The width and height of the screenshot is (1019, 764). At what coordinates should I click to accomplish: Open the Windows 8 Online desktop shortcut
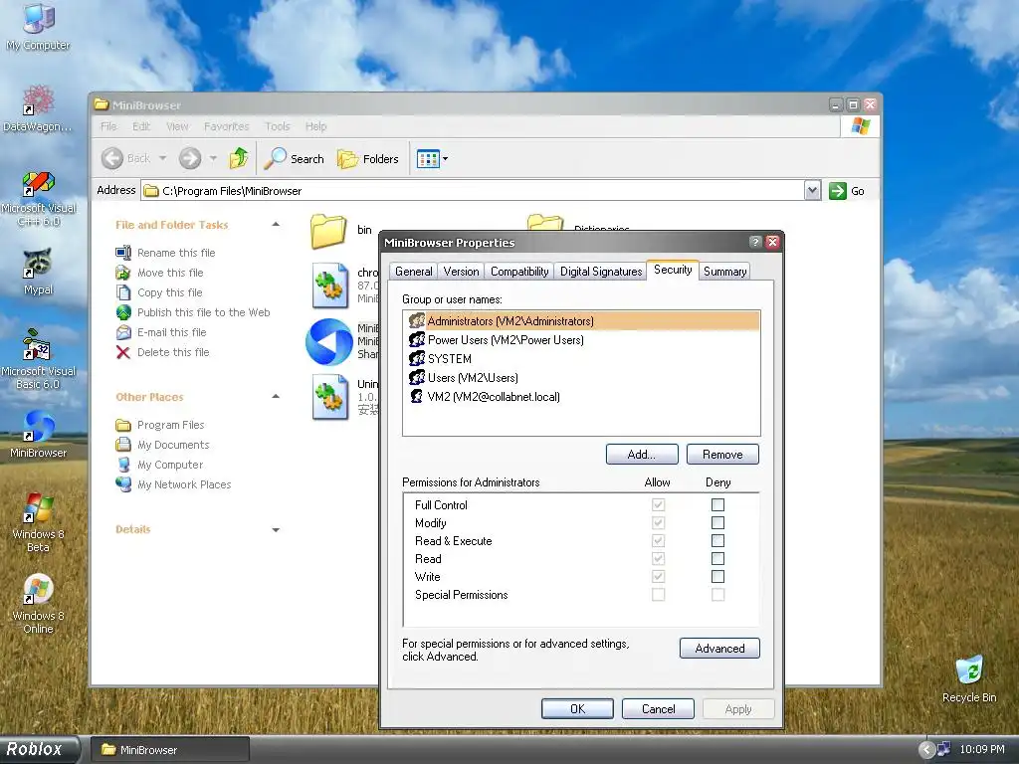38,603
